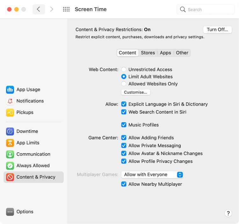Open the Multiplayer Games dropdown

(x=152, y=175)
